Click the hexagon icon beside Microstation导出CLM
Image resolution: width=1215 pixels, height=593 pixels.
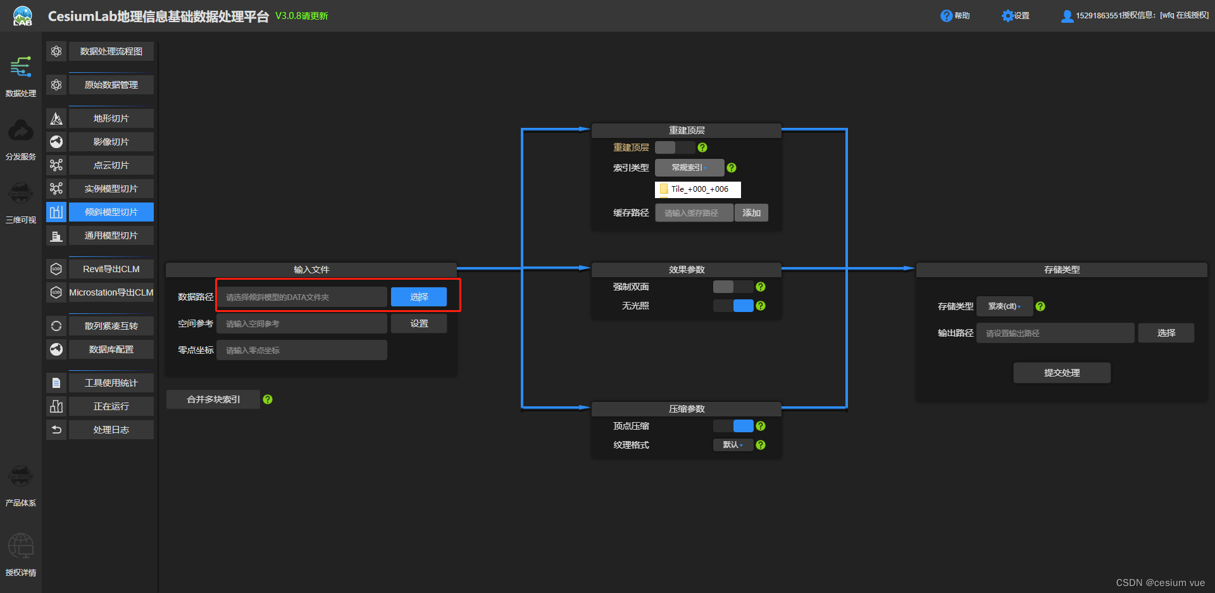(56, 292)
